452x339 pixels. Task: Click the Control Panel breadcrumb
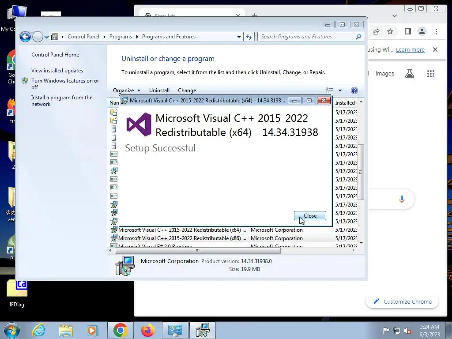pos(83,37)
